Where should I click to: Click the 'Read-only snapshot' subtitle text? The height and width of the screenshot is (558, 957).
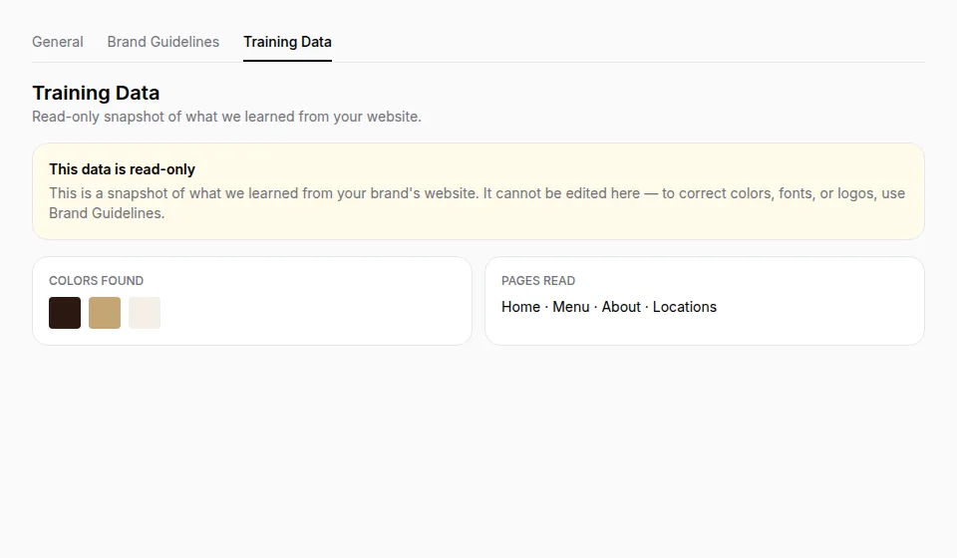click(226, 117)
